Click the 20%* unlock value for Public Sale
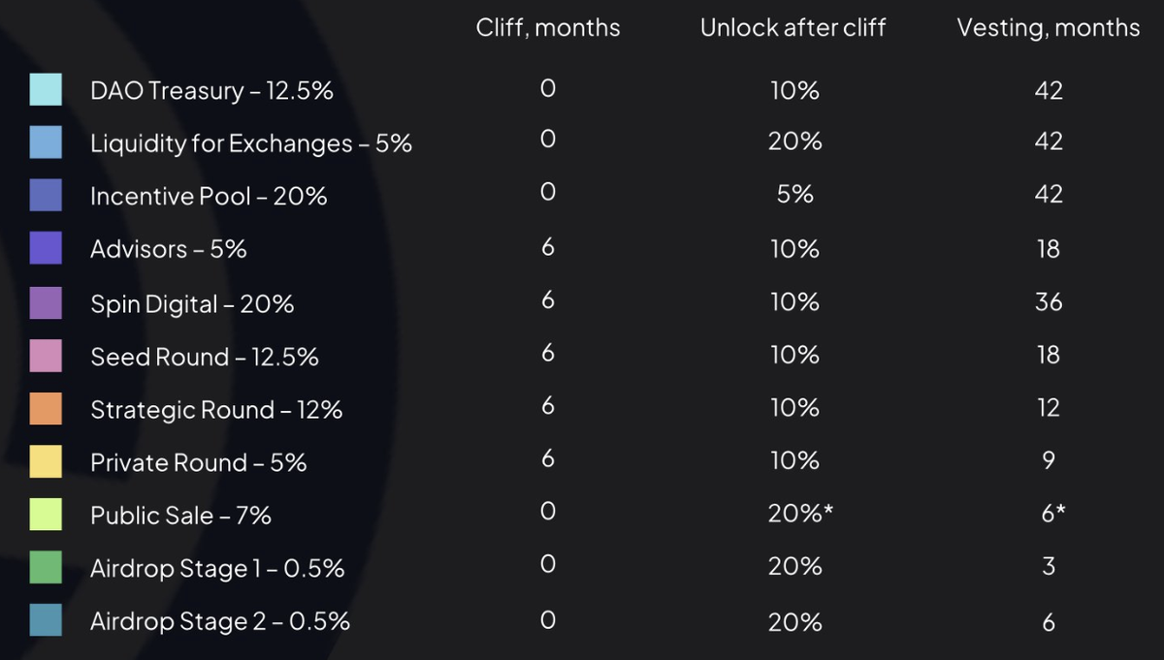Image resolution: width=1164 pixels, height=660 pixels. coord(800,514)
